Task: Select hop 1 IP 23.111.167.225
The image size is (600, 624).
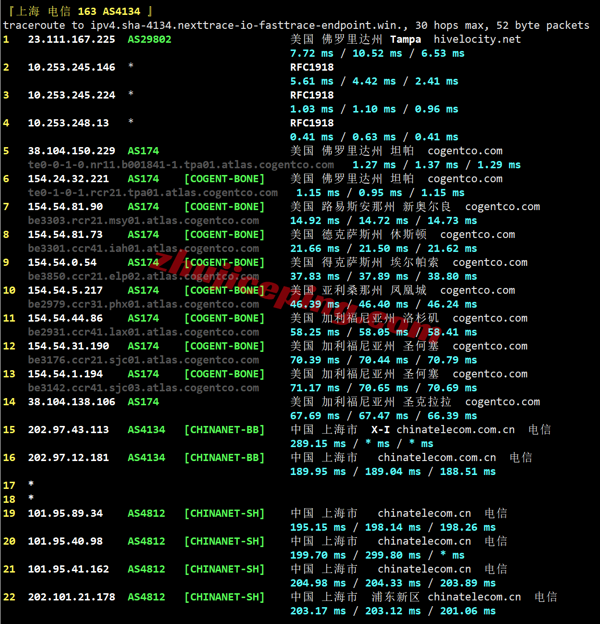Action: [x=72, y=39]
